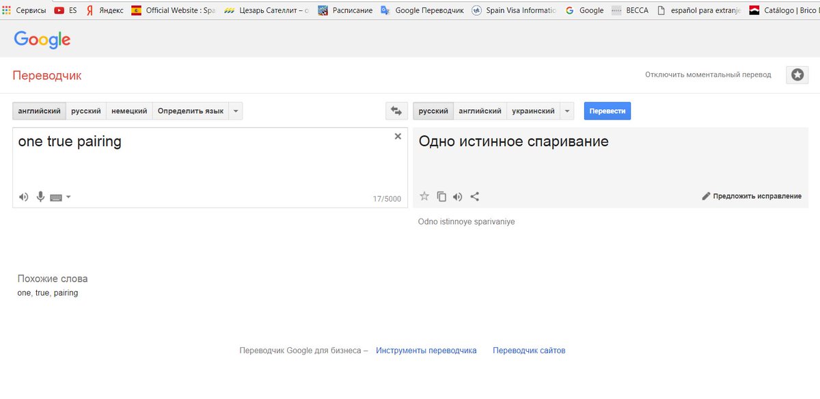Viewport: 820px width, 399px height.
Task: Expand target language list dropdown
Action: point(567,111)
